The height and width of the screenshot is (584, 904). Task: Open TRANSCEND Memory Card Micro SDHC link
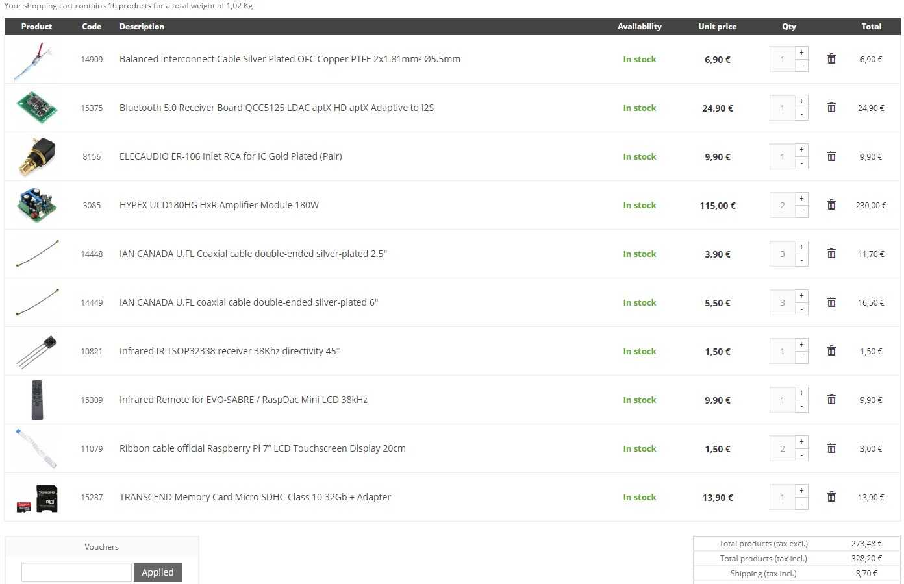click(255, 497)
